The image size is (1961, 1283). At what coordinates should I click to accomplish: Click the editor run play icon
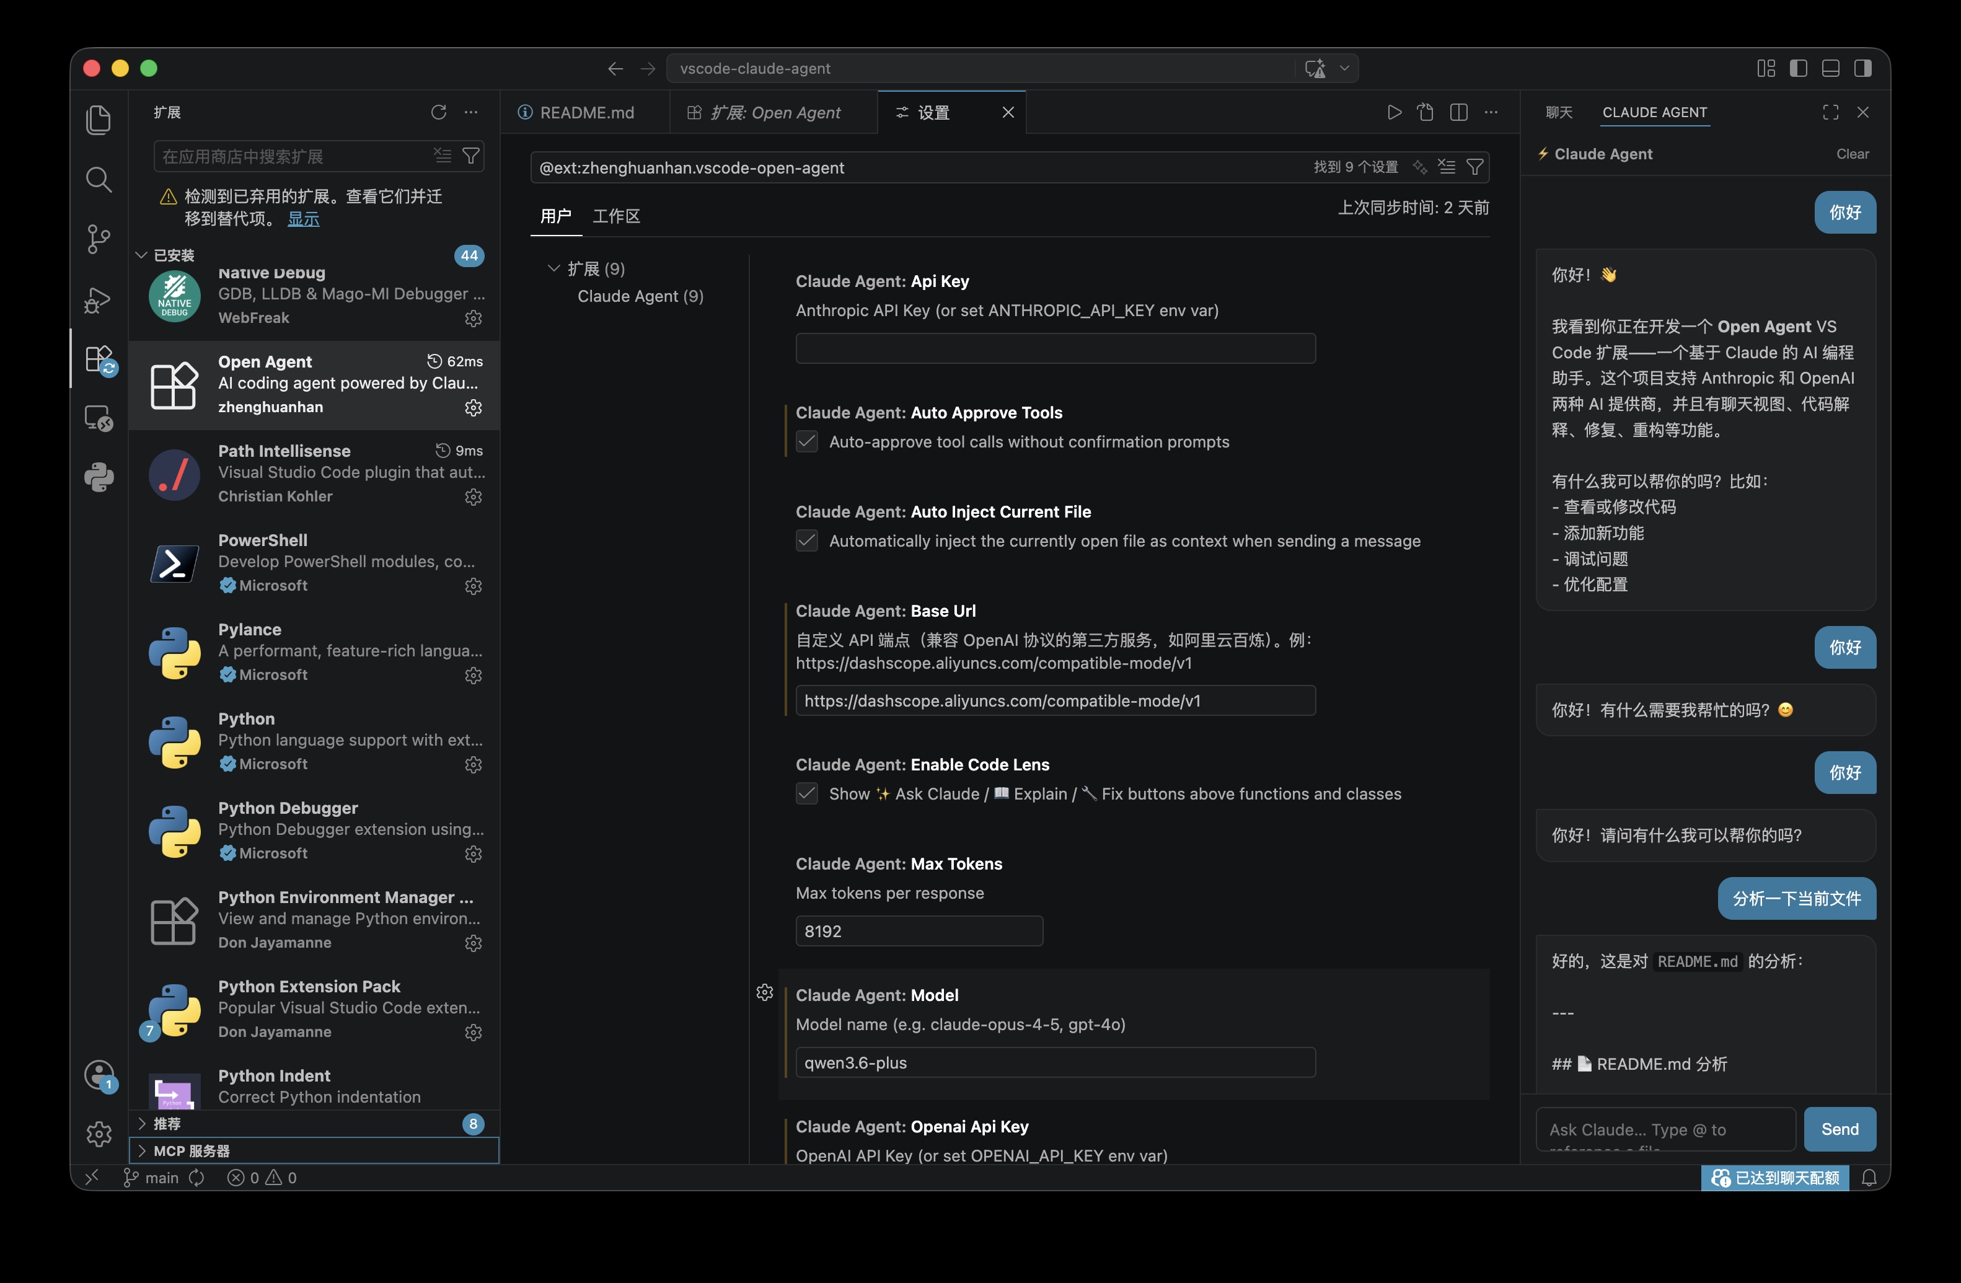[1393, 112]
